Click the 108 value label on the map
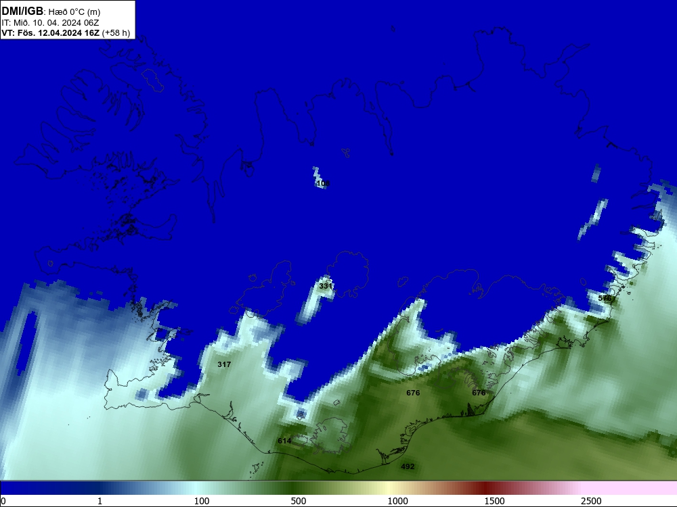This screenshot has height=507, width=677. pos(323,183)
